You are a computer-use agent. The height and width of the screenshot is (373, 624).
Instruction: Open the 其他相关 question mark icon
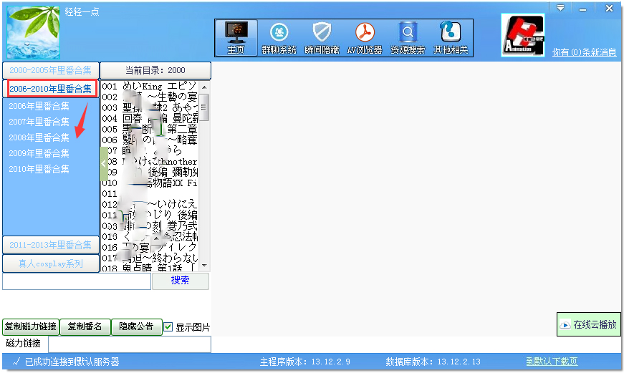451,38
